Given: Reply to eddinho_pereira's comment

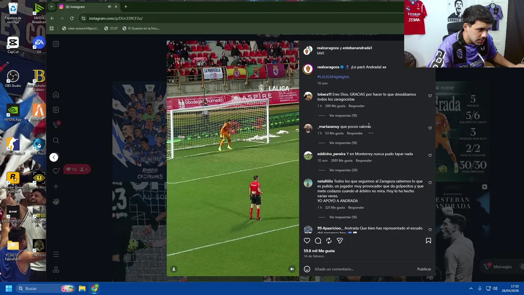Looking at the screenshot, I should [364, 161].
